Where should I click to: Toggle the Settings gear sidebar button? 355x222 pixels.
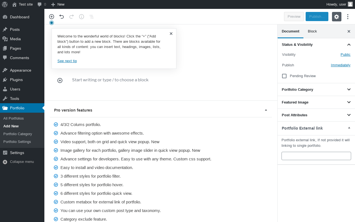(336, 17)
